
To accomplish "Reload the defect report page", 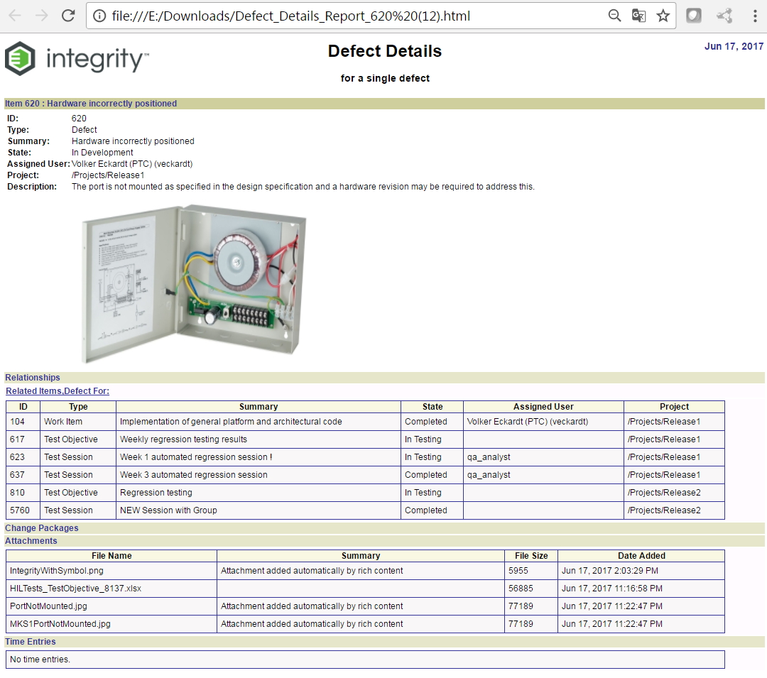I will 68,16.
